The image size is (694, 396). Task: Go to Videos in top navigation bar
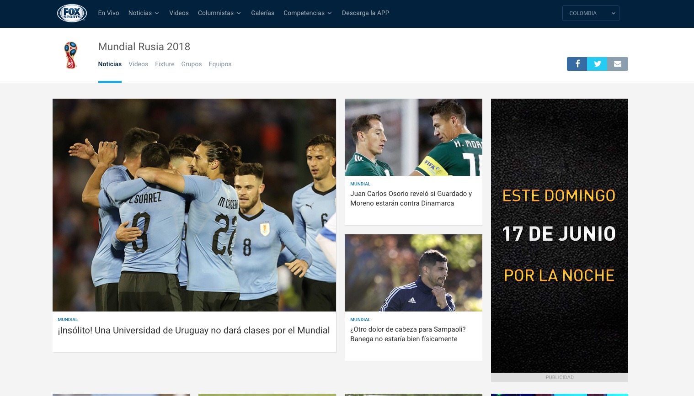point(179,13)
